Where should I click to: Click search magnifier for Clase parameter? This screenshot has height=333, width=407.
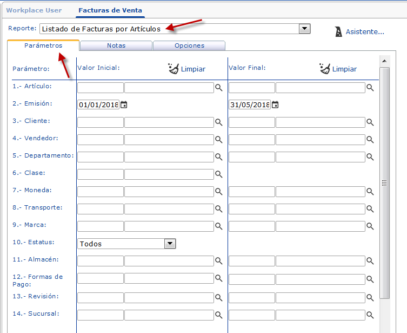(219, 174)
